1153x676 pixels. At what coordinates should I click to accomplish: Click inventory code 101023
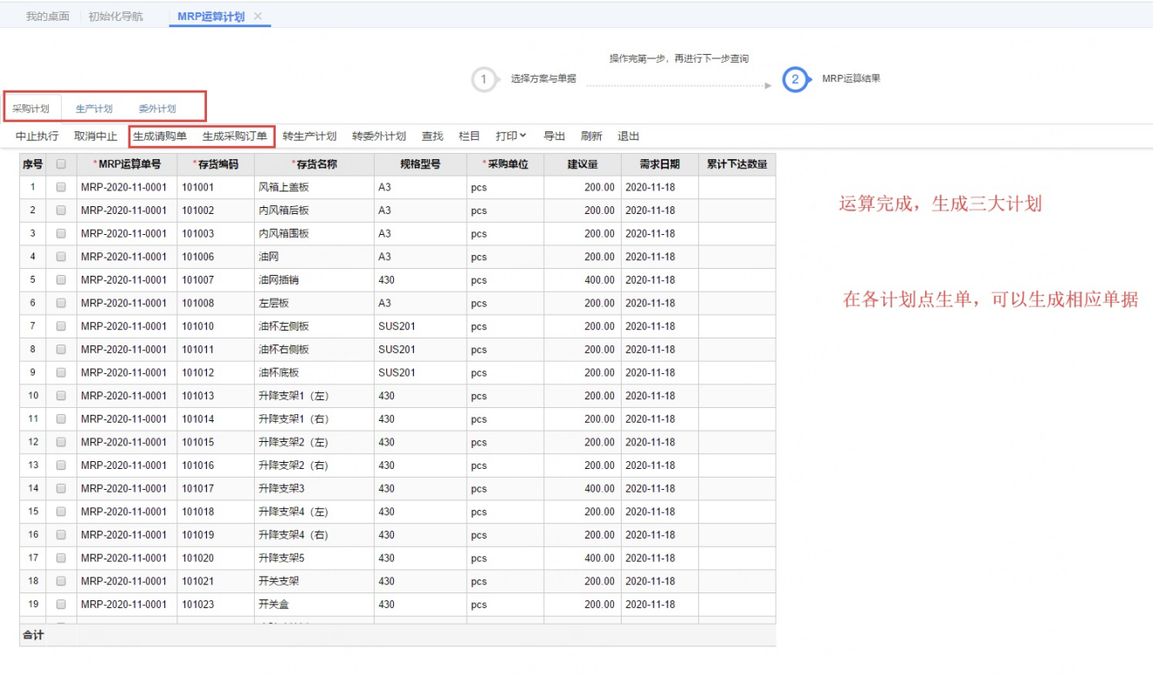pyautogui.click(x=198, y=604)
